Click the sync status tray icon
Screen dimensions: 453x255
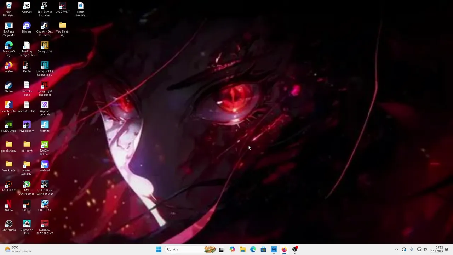click(x=404, y=249)
